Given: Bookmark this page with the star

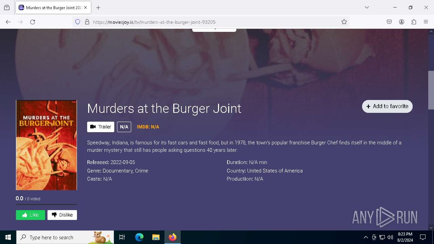Looking at the screenshot, I should [x=344, y=22].
